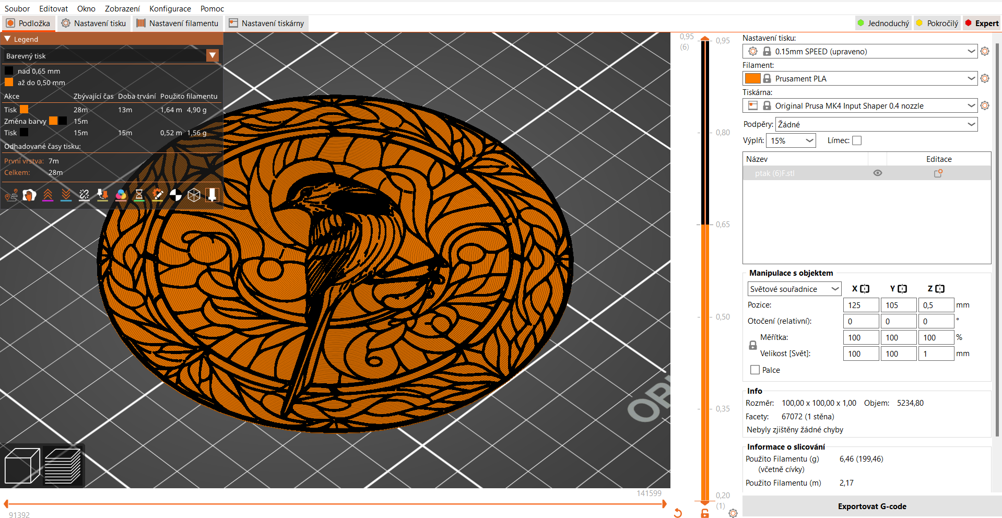
Task: Toggle shells cube outline icon
Action: 194,195
